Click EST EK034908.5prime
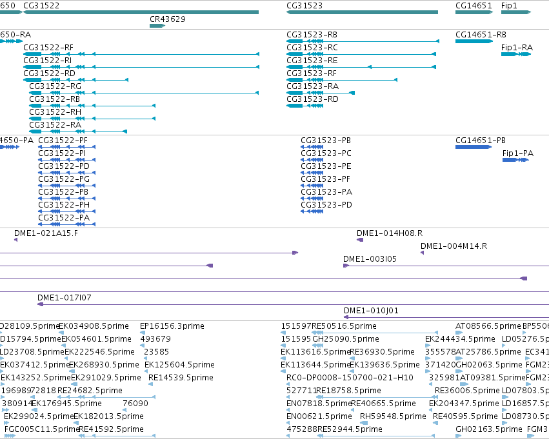This screenshot has width=549, height=439. click(x=94, y=326)
